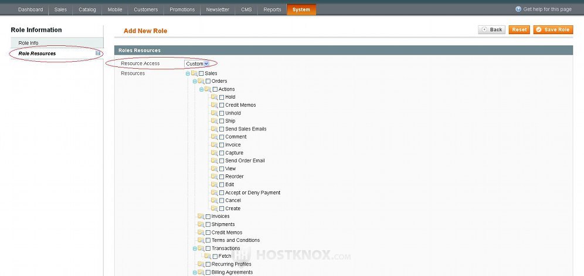Screen dimensions: 584x276
Task: Click the folder icon beside Send Order Email
Action: (x=215, y=161)
